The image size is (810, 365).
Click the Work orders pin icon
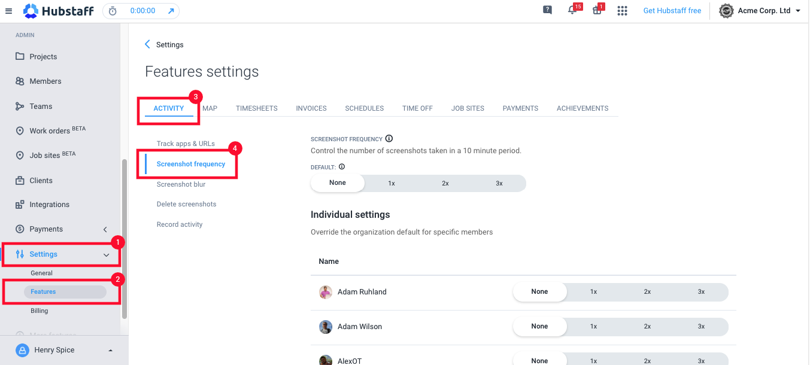click(x=20, y=131)
